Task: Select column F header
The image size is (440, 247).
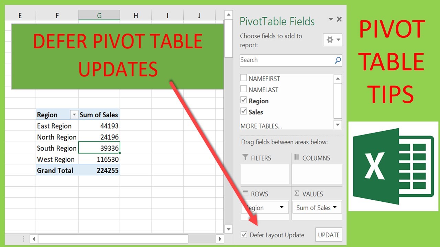Action: [x=57, y=15]
